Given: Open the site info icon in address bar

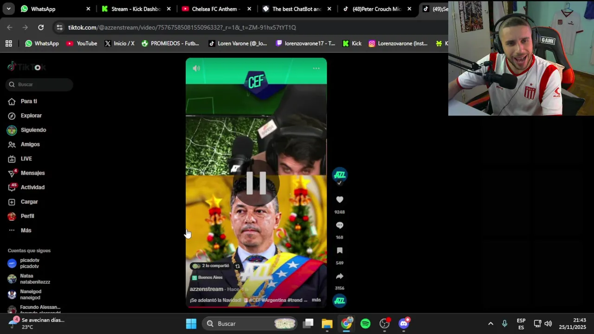Looking at the screenshot, I should tap(59, 27).
